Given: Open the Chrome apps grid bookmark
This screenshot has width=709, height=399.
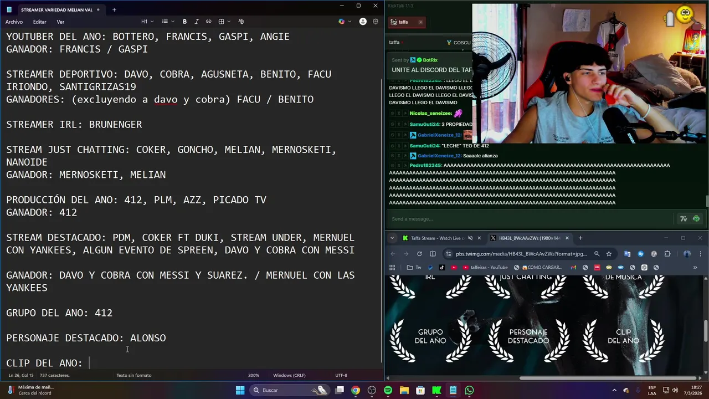Looking at the screenshot, I should (x=392, y=268).
